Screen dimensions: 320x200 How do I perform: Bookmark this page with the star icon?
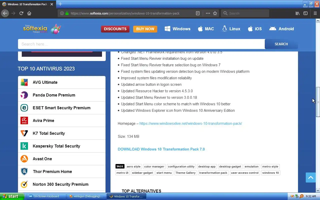click(x=215, y=13)
